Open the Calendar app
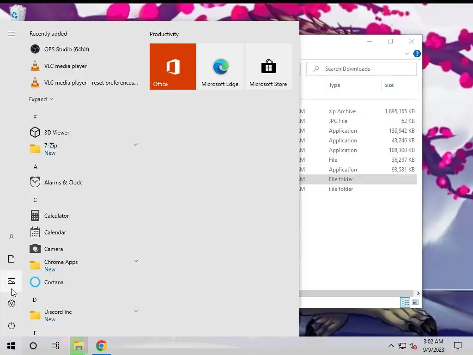 coord(84,232)
